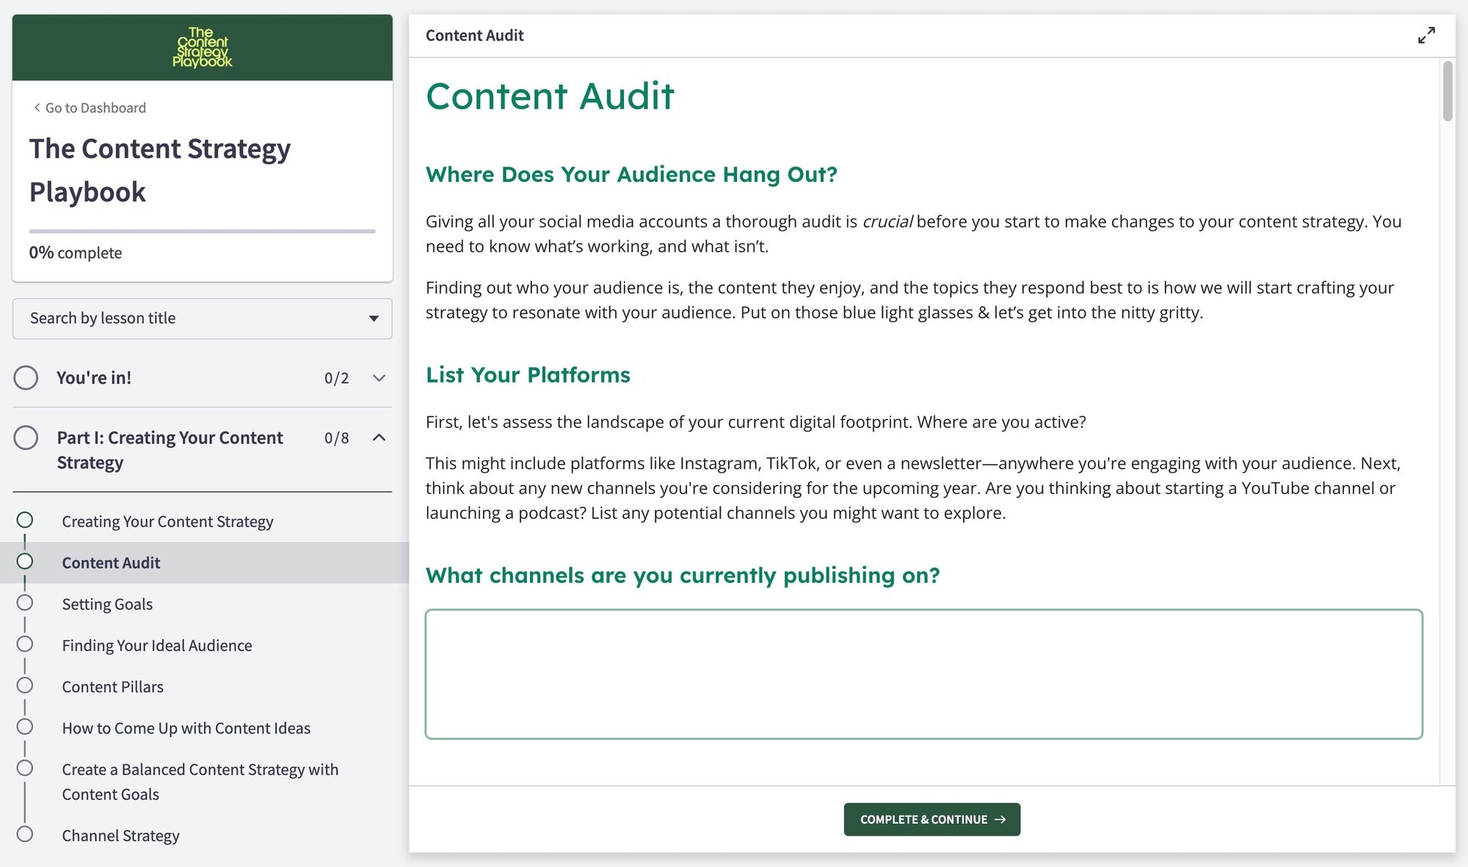This screenshot has width=1468, height=867.
Task: Open the Finding Your Ideal Audience lesson
Action: [157, 645]
